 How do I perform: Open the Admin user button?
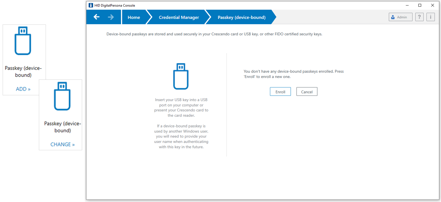click(400, 17)
